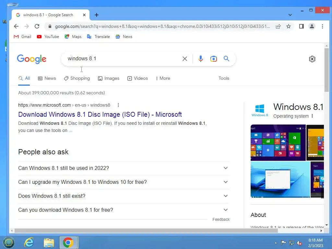Click the microsoft.com result URL text

click(64, 105)
